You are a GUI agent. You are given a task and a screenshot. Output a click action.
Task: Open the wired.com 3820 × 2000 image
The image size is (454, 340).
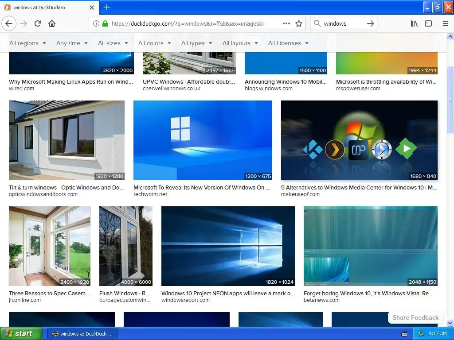click(71, 63)
